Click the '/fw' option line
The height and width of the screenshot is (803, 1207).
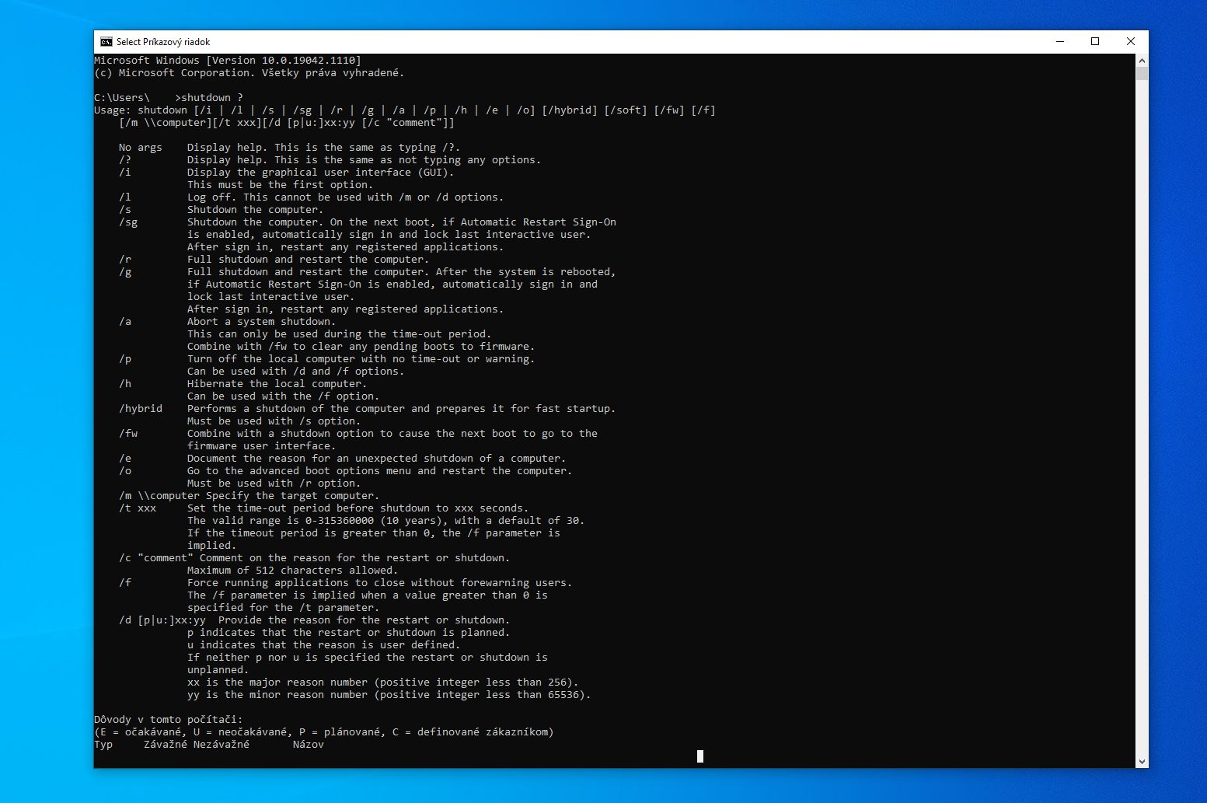[x=358, y=434]
